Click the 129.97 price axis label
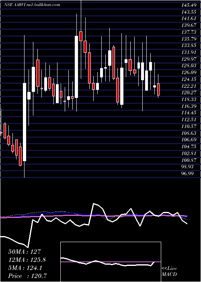Viewport: 201px width, 282px height. [189, 59]
